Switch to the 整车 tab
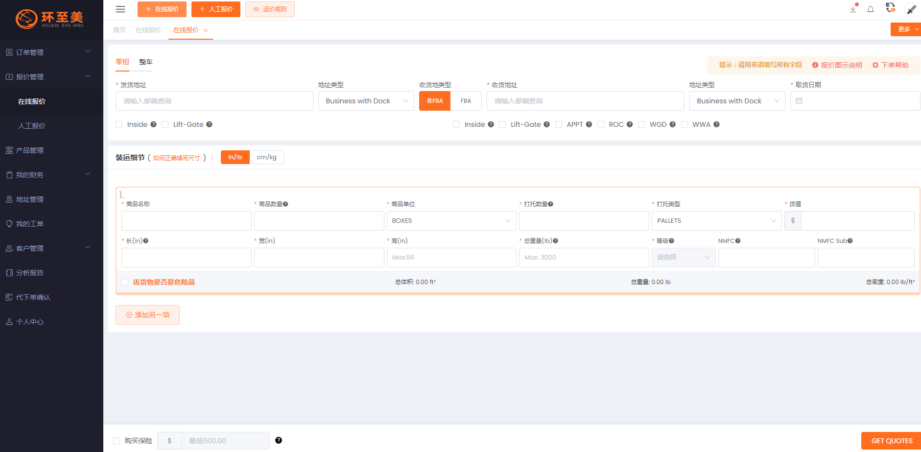 (145, 62)
